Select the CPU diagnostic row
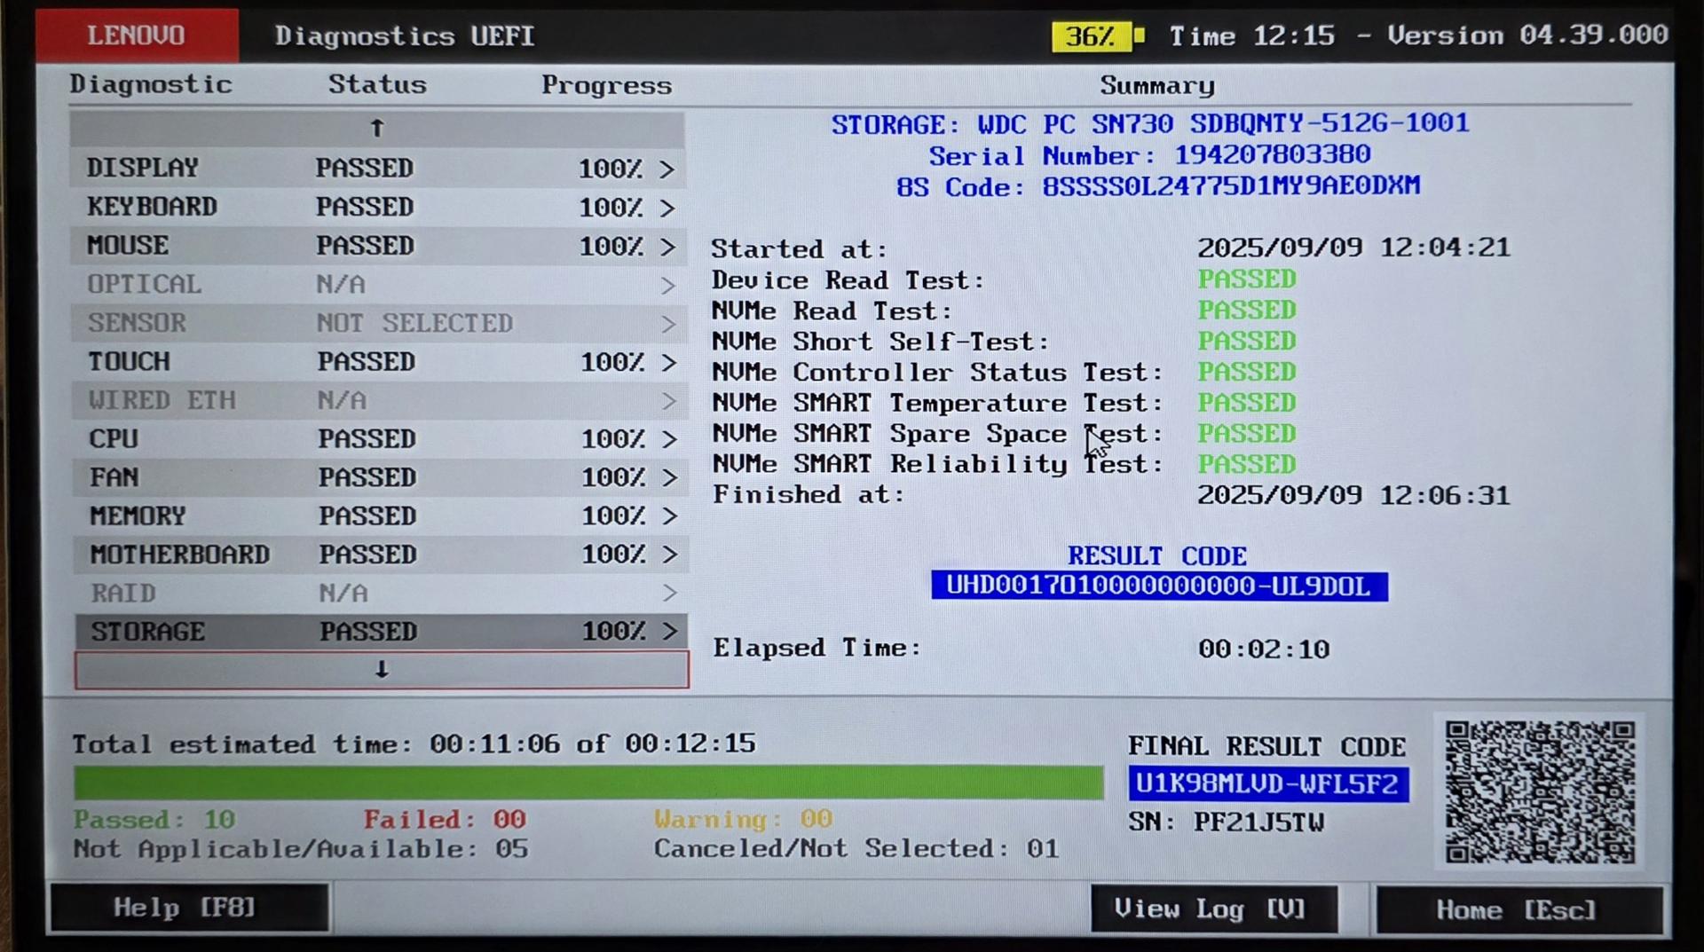This screenshot has height=952, width=1704. coord(380,439)
